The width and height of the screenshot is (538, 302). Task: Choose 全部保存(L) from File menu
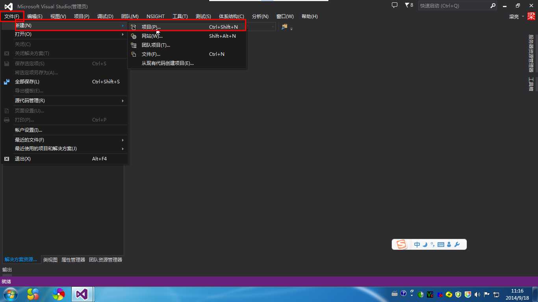pos(65,82)
